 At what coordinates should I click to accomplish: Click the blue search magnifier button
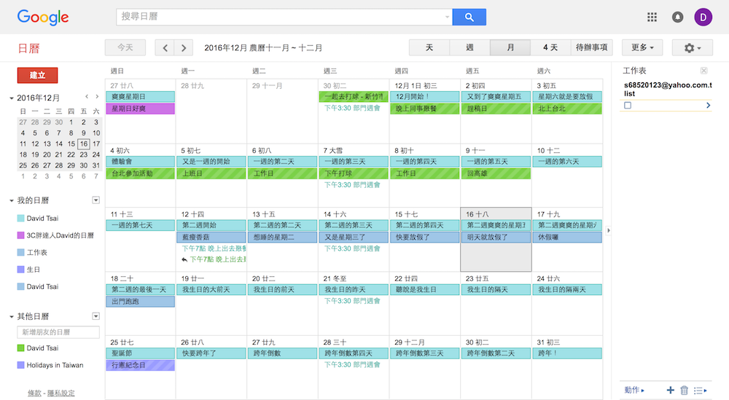469,17
